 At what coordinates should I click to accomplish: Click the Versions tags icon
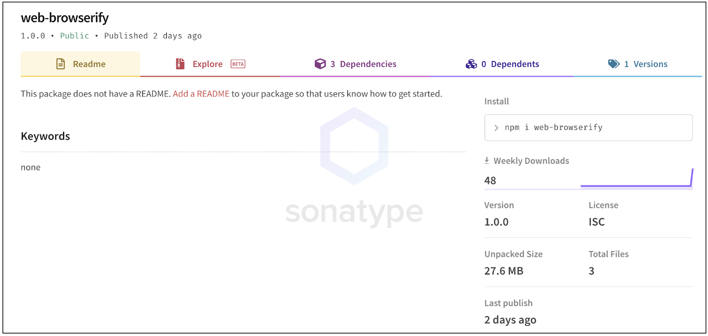pos(614,64)
